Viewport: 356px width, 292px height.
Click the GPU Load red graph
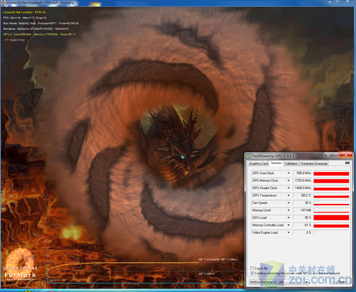click(x=331, y=217)
